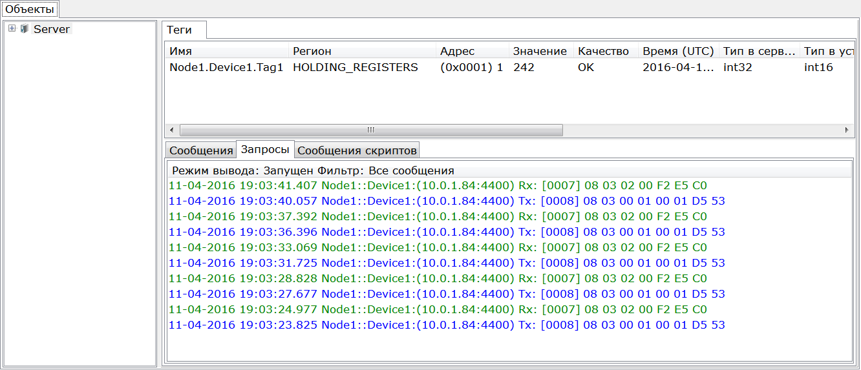Select the Tx log line at 19:03:36.396

click(x=447, y=232)
